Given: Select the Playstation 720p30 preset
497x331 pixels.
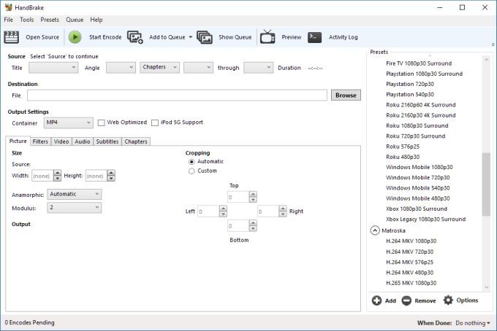Looking at the screenshot, I should click(409, 84).
